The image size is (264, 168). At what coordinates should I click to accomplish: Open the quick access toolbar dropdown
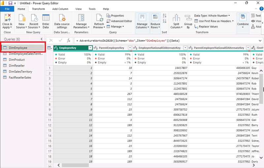pos(15,3)
